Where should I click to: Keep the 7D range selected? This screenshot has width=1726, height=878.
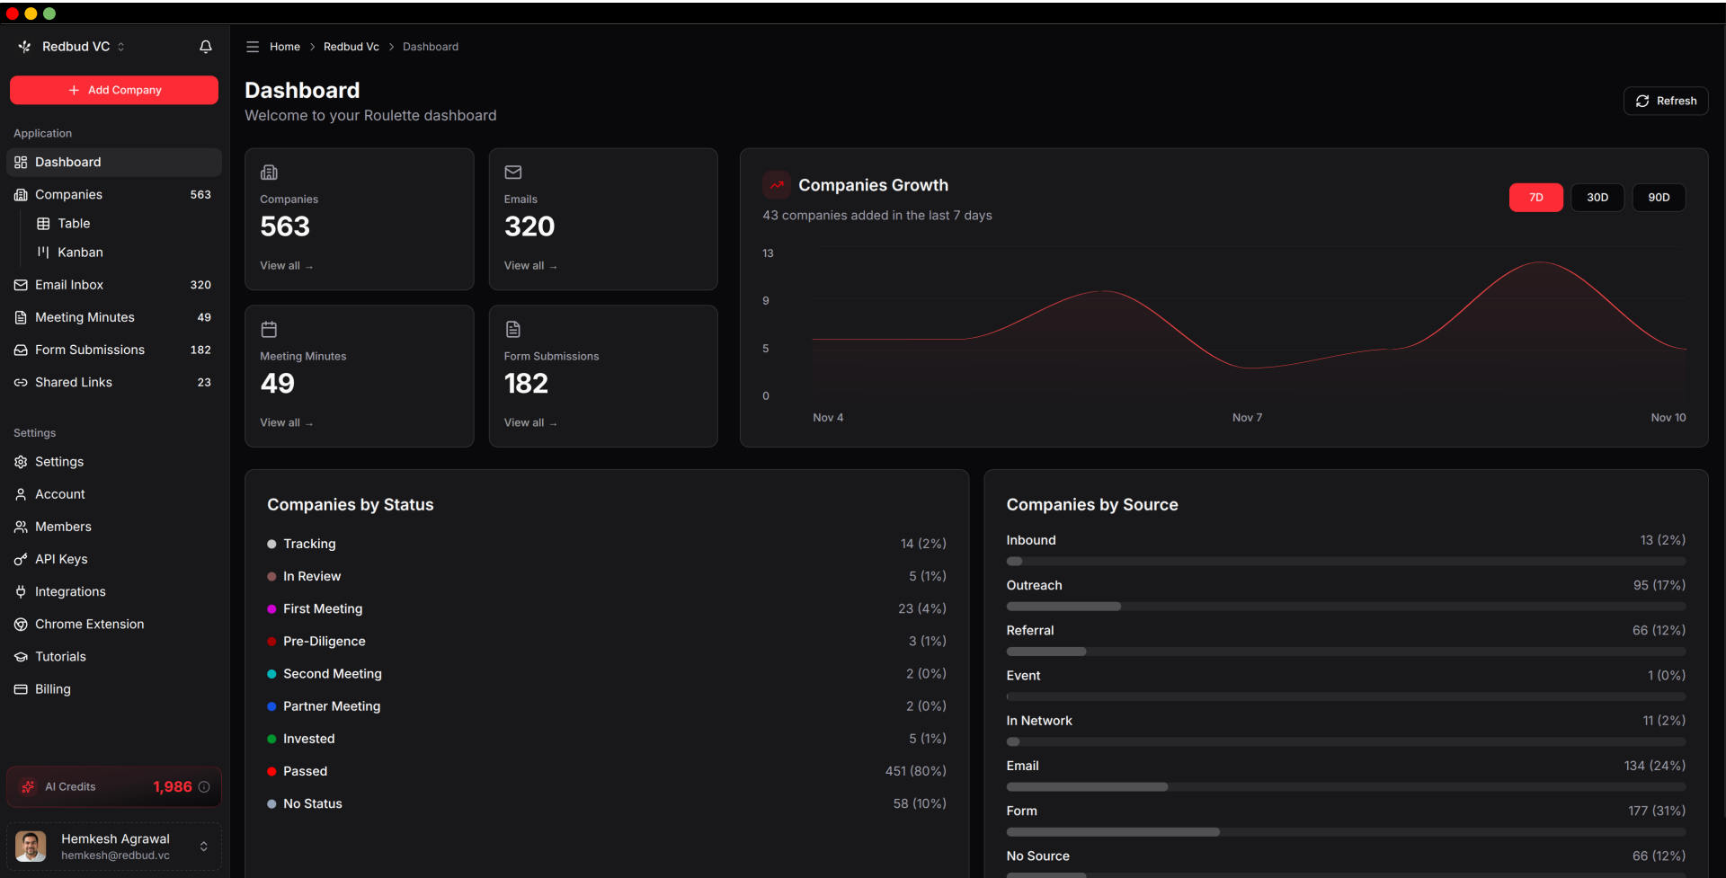(x=1536, y=197)
